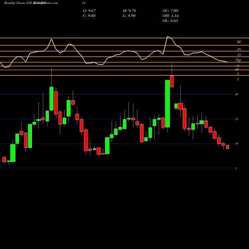
Task: Click the 'OH: 1.14' reading
Action: 170,16
